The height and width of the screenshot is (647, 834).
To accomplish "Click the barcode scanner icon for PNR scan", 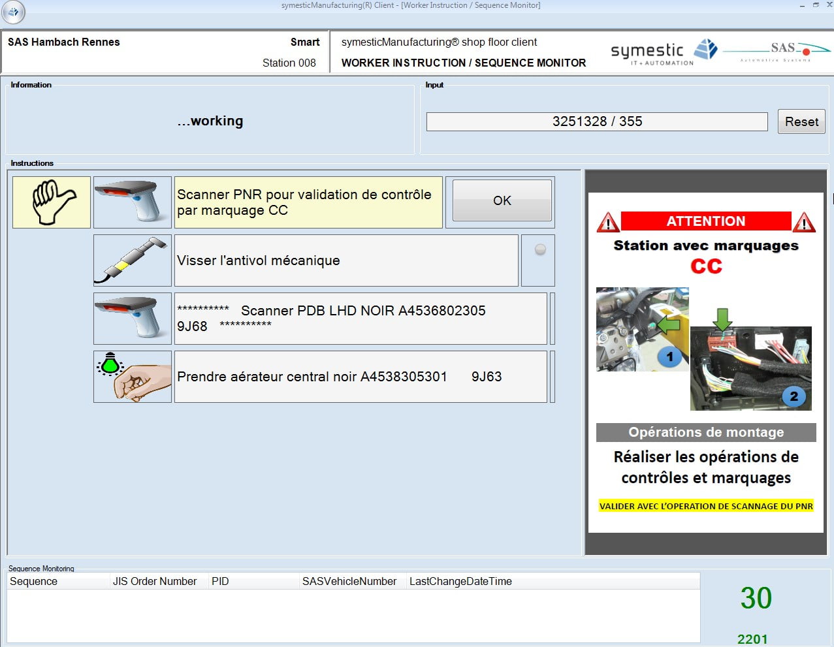I will (133, 202).
